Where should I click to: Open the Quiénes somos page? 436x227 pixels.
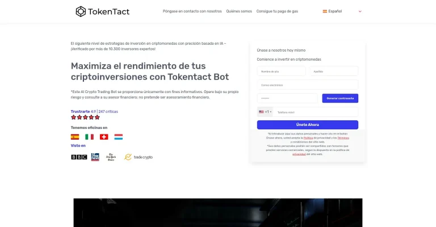tap(239, 11)
